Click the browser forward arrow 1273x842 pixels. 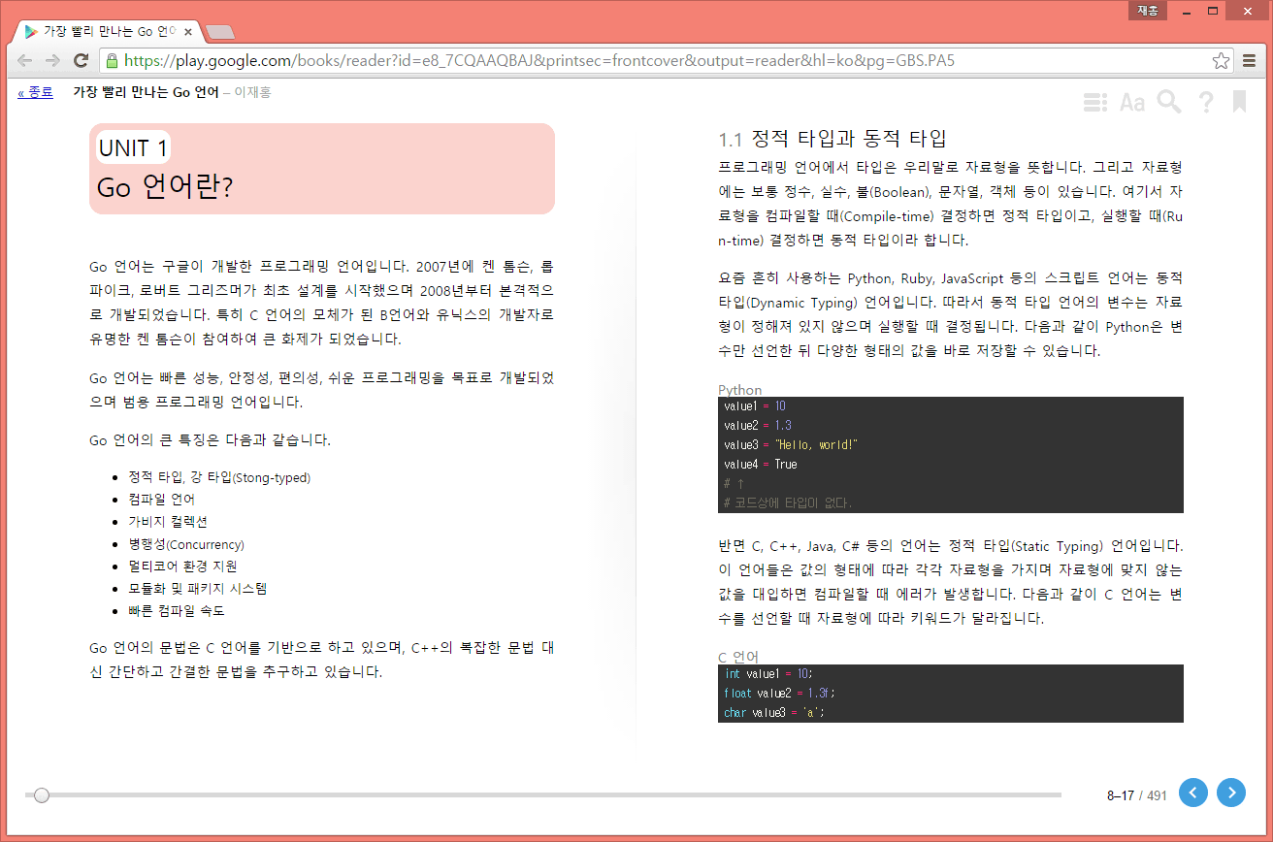coord(53,61)
